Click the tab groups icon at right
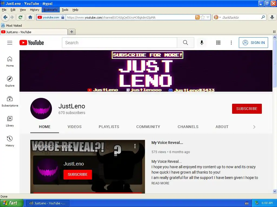Image resolution: width=277 pixels, height=207 pixels. point(274,32)
